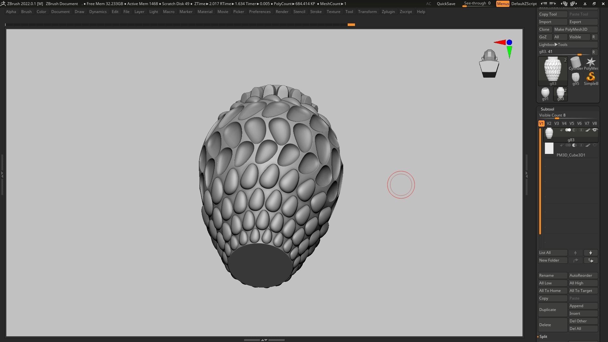Open the Stroke menu
The height and width of the screenshot is (342, 608).
pyautogui.click(x=315, y=12)
